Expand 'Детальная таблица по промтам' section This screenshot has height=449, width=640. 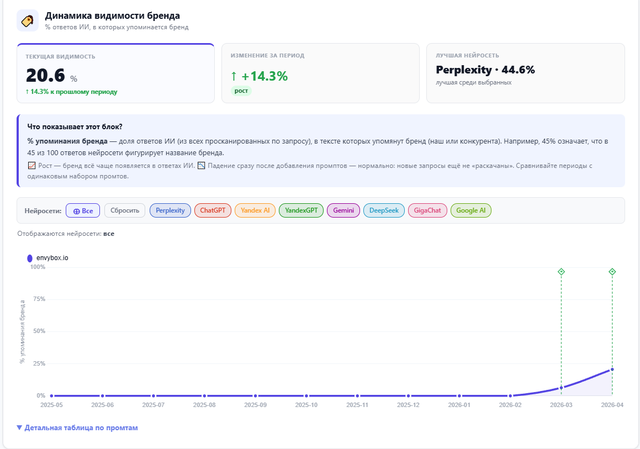click(77, 427)
